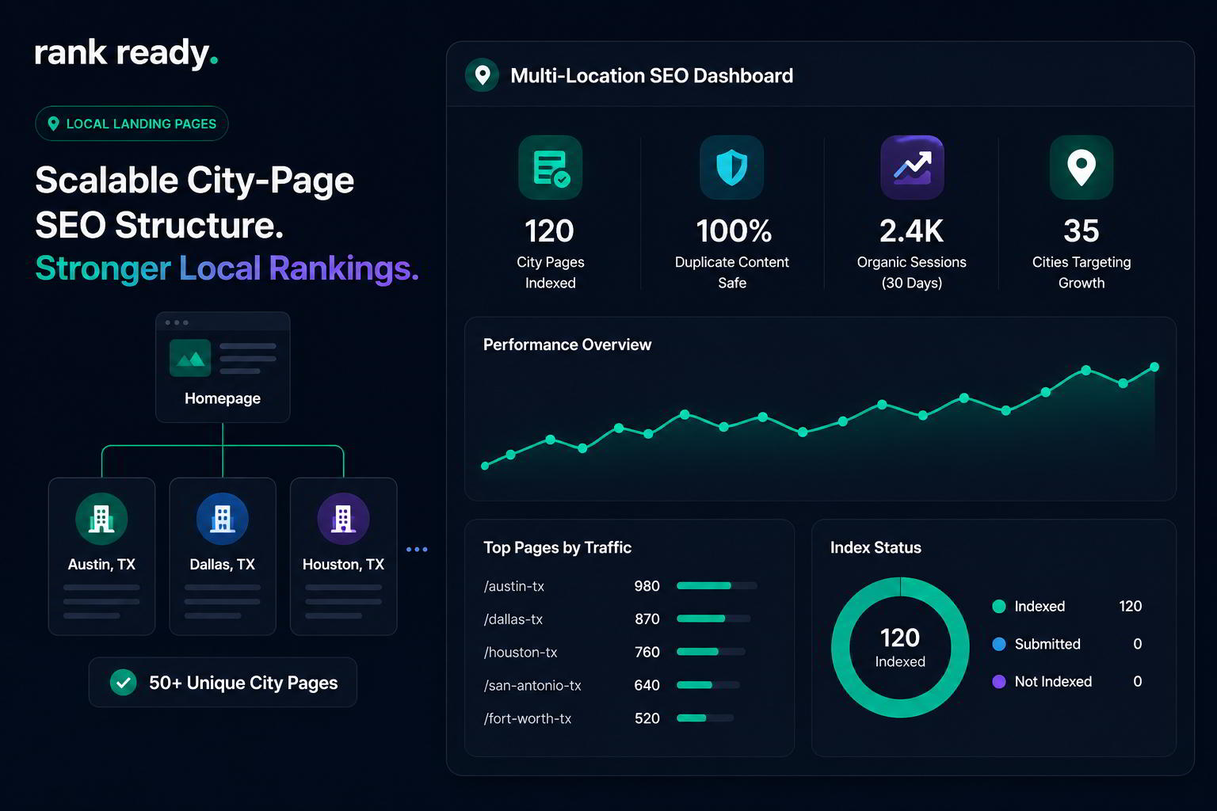Click the /san-antonio-tx traffic bar

click(x=708, y=685)
